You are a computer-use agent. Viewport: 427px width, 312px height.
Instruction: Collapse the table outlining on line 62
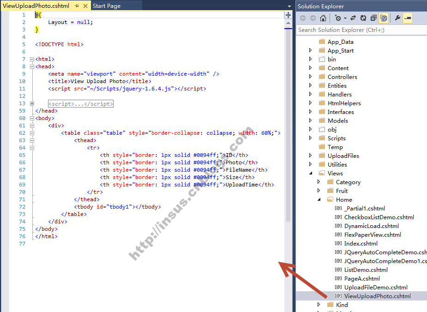click(x=32, y=133)
